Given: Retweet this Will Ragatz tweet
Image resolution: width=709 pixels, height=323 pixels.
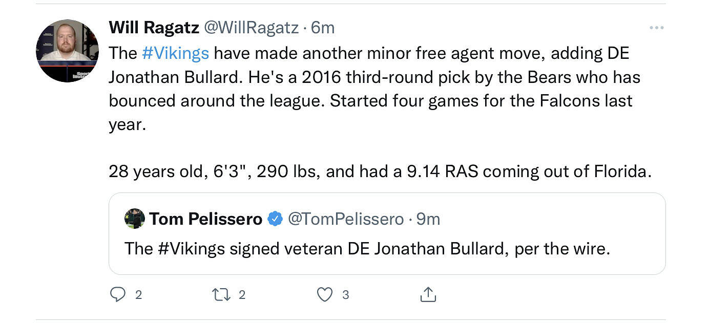Looking at the screenshot, I should [221, 294].
